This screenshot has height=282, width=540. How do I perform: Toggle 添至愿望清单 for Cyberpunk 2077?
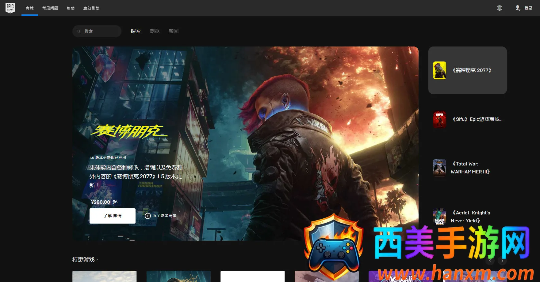tap(161, 216)
